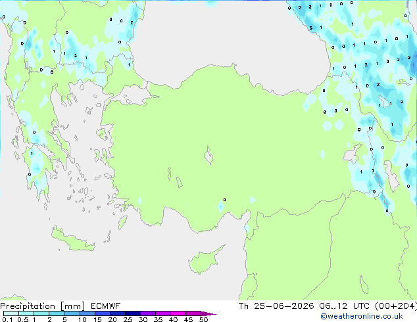
Task: Click the legend label "10"
Action: coord(82,319)
